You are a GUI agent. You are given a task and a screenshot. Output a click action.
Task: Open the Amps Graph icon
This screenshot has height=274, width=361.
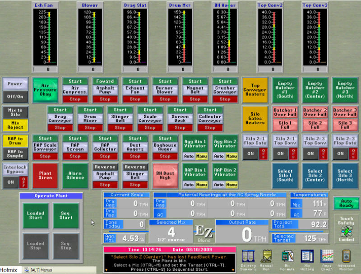(x=327, y=259)
